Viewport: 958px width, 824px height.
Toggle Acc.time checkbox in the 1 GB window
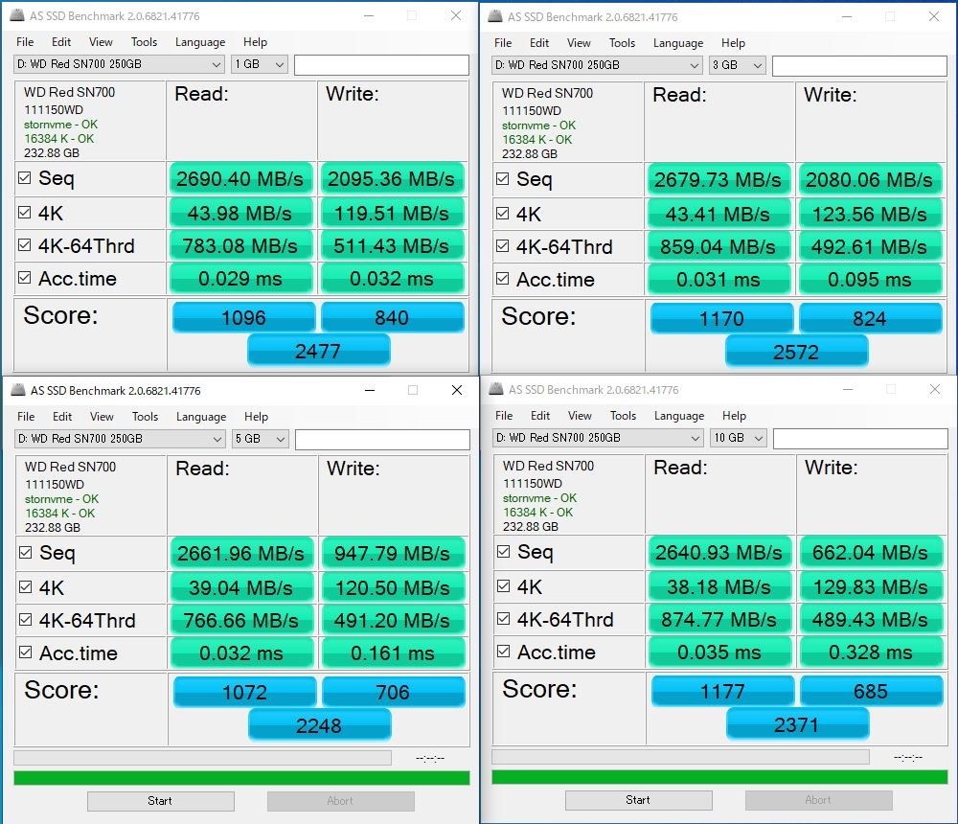point(25,278)
